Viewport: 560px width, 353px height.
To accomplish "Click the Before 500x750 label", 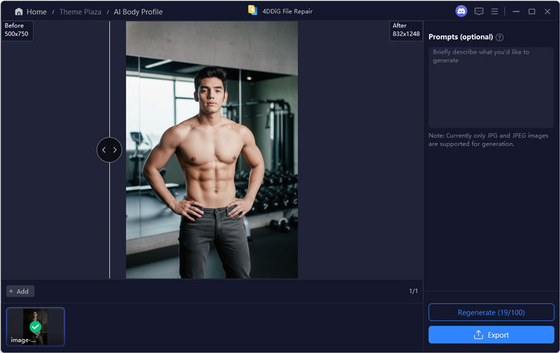I will click(16, 30).
